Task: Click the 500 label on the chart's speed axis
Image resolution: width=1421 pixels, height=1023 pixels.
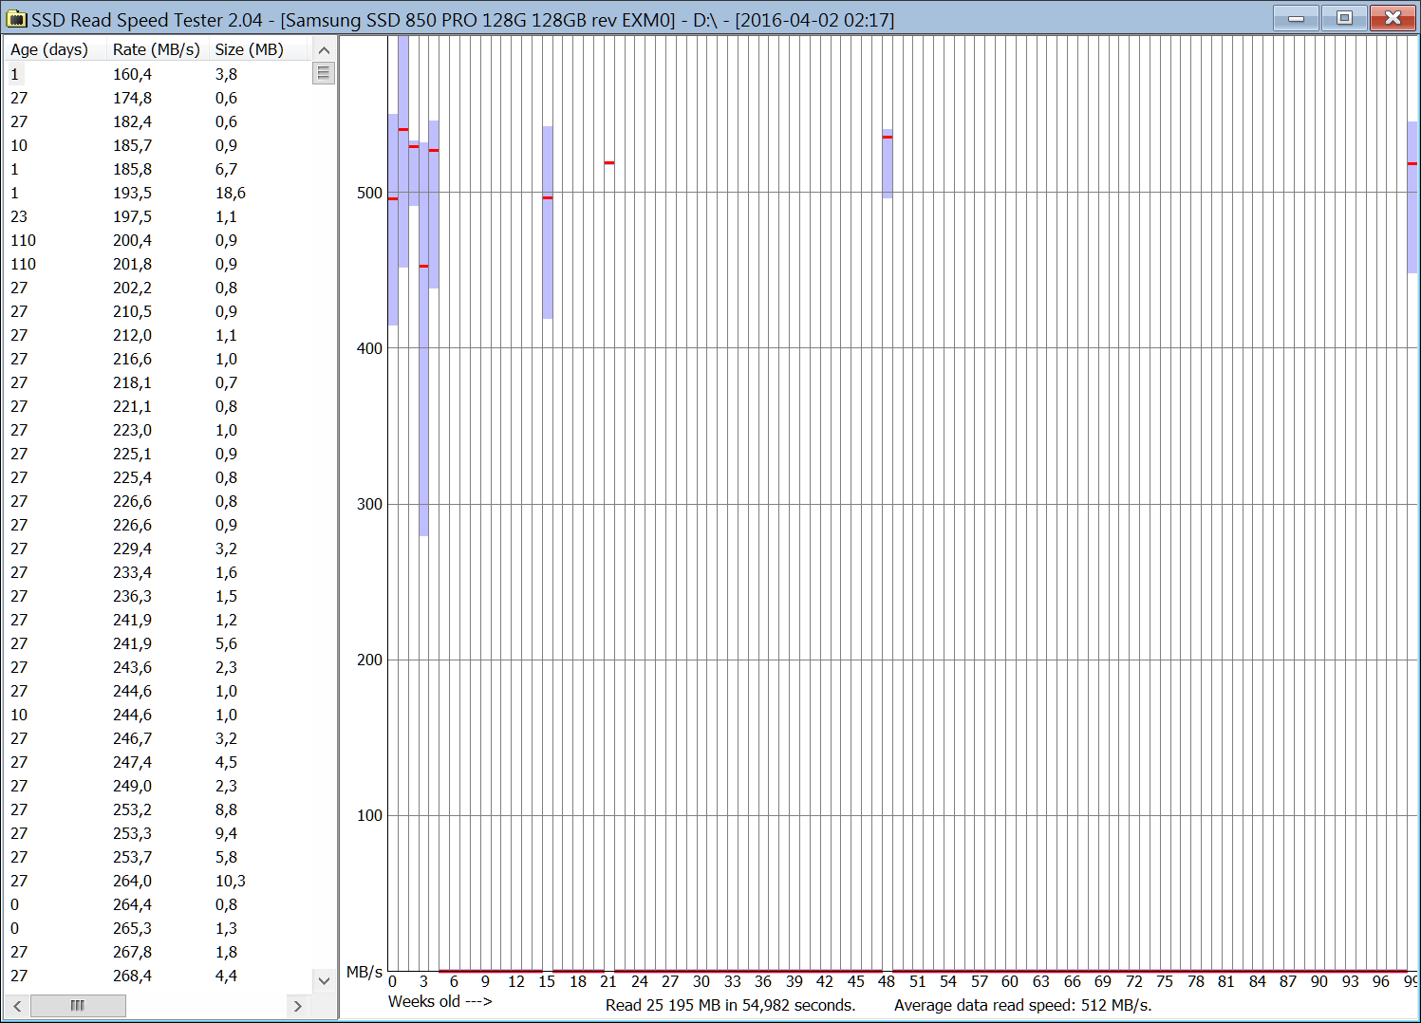Action: 369,193
